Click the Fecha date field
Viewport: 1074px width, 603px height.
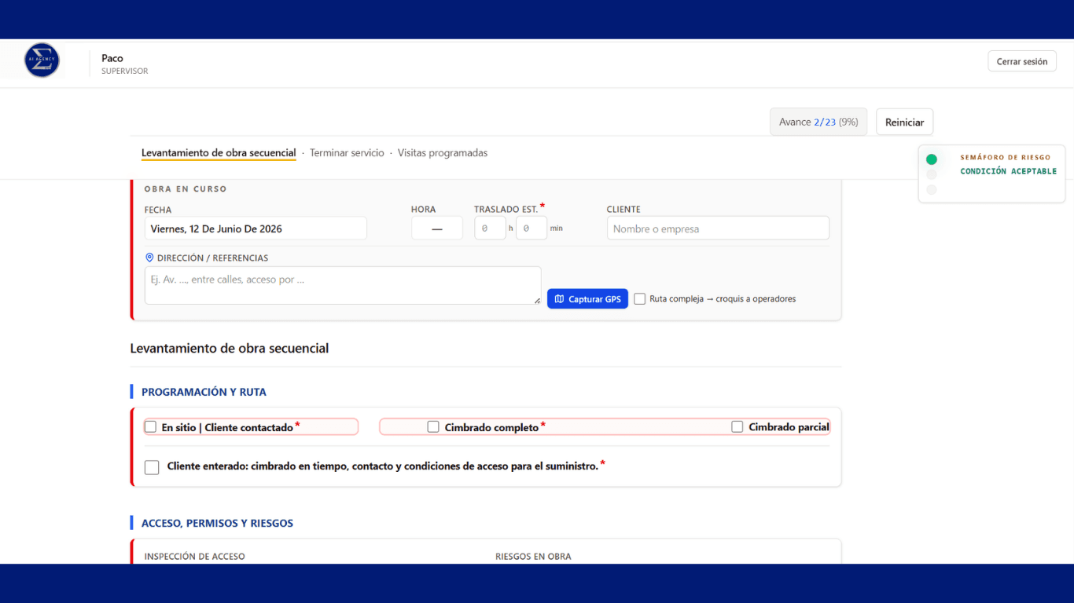pos(256,228)
